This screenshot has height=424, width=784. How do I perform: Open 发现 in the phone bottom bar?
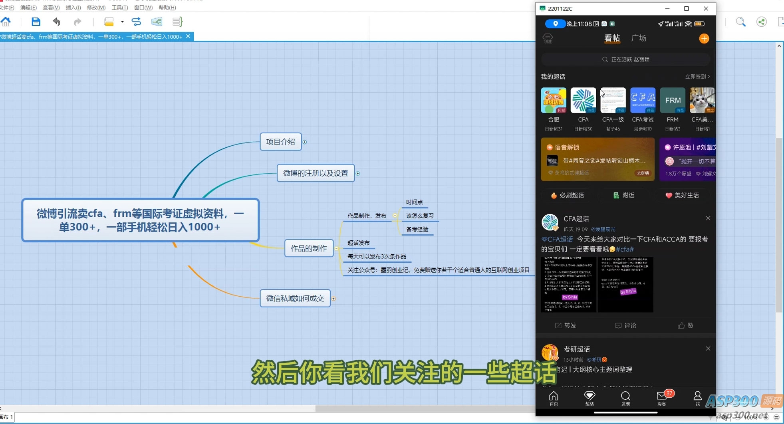(x=625, y=398)
